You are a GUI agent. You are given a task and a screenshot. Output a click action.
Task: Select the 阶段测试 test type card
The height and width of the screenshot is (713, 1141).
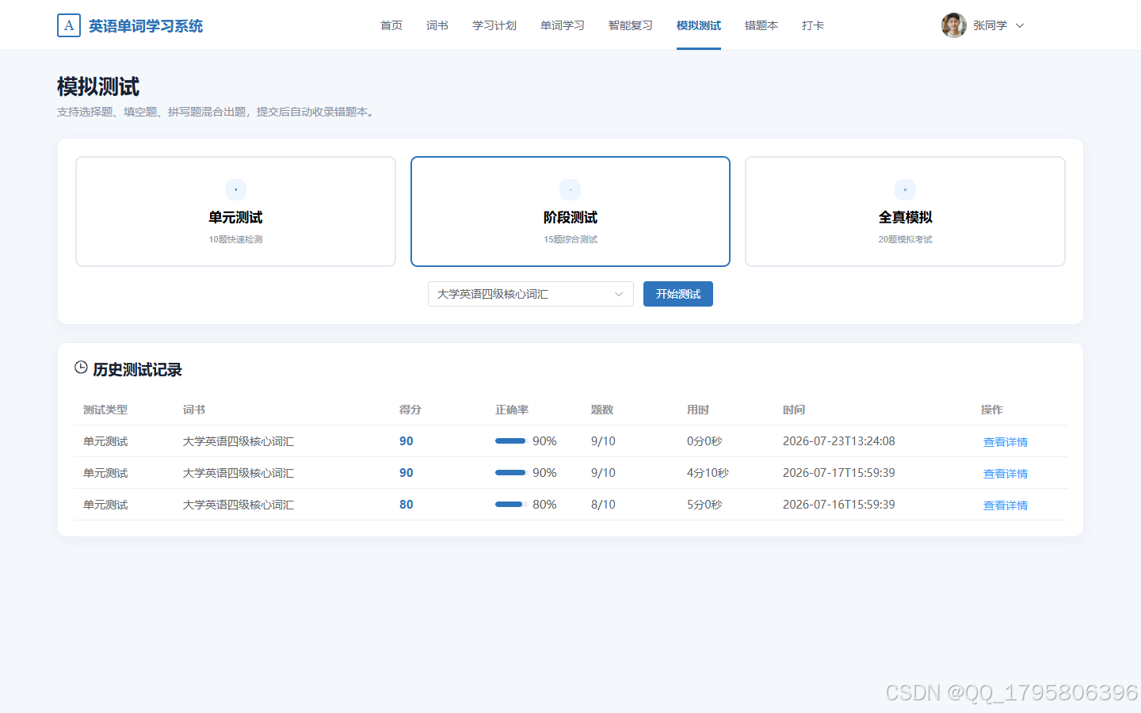click(570, 212)
